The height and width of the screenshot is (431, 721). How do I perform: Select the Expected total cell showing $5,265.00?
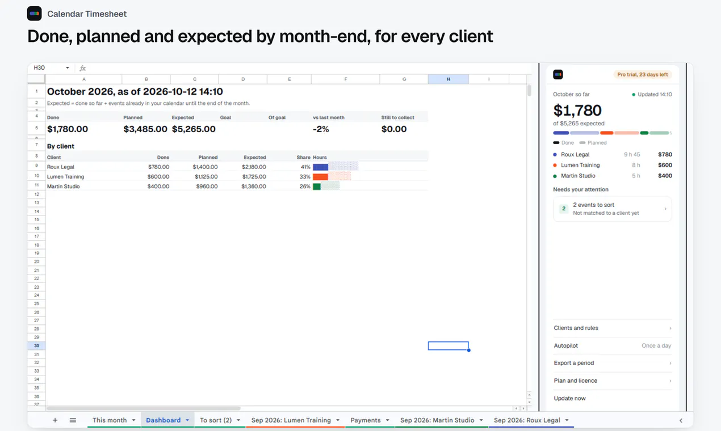coord(195,129)
